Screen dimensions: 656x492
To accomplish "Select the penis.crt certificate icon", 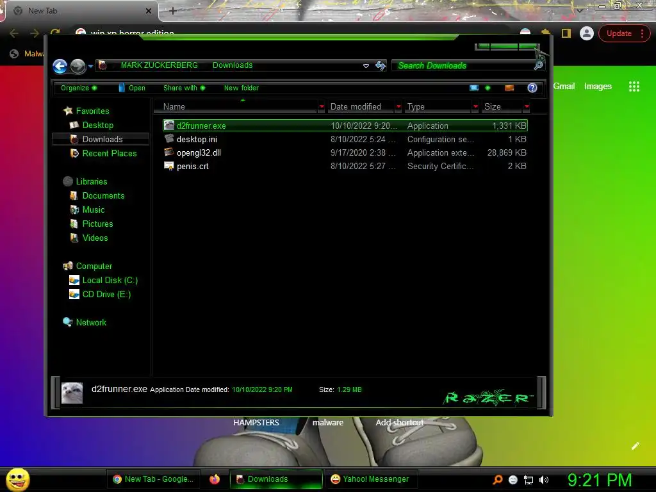I will point(169,166).
